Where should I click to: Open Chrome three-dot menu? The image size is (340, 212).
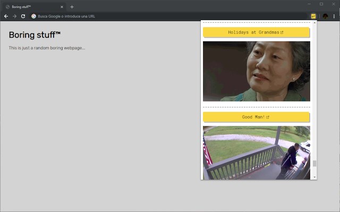(x=334, y=16)
